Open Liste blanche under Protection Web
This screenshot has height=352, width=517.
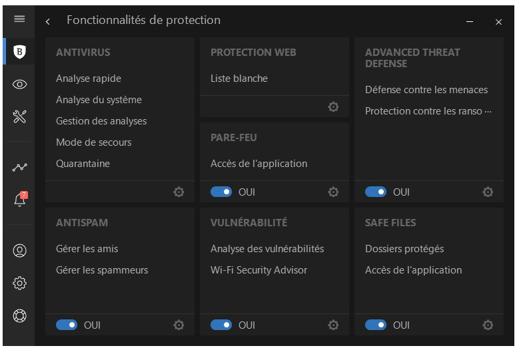point(239,79)
